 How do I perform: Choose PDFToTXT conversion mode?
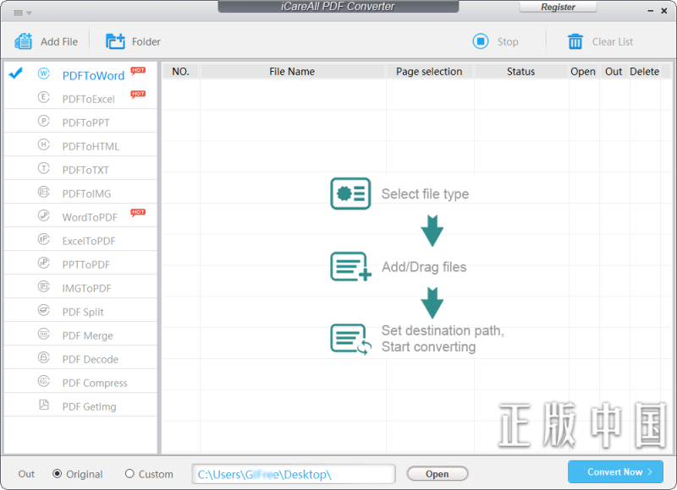click(80, 168)
